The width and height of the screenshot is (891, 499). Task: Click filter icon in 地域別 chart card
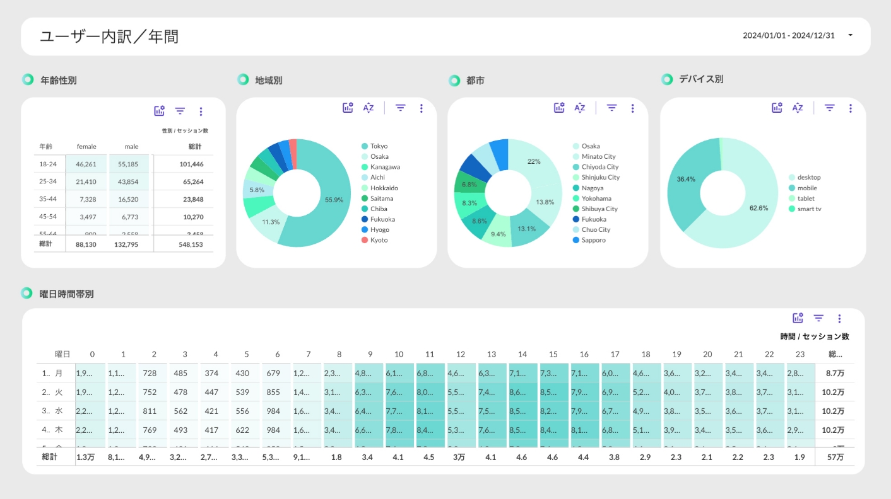coord(400,108)
